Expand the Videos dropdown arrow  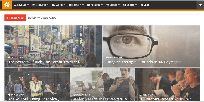119,5
